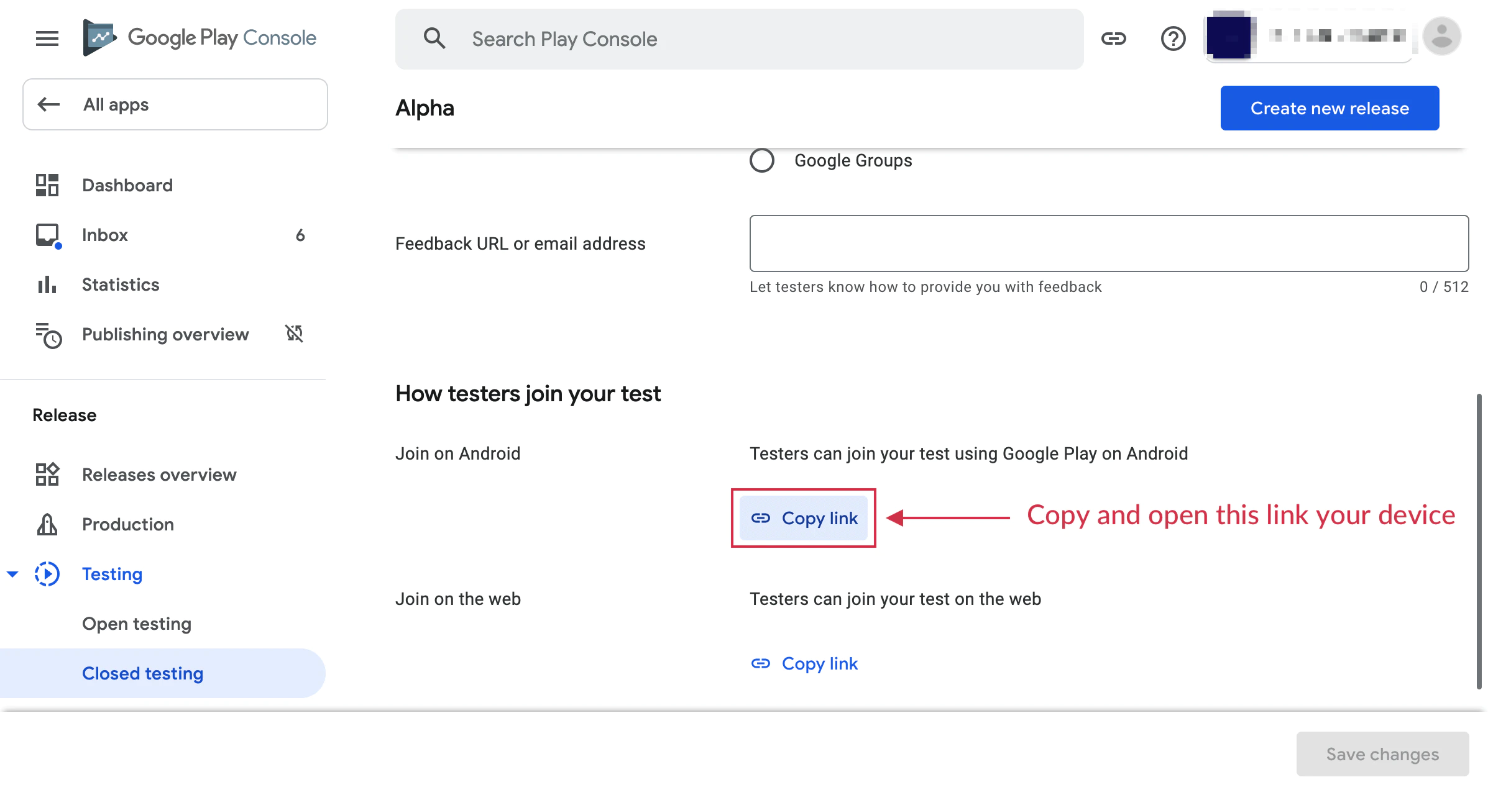Open the account switcher dropdown

1308,37
